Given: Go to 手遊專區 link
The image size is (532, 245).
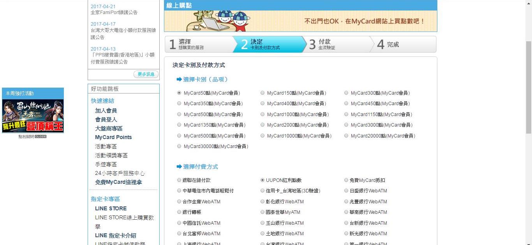Looking at the screenshot, I should (x=106, y=164).
